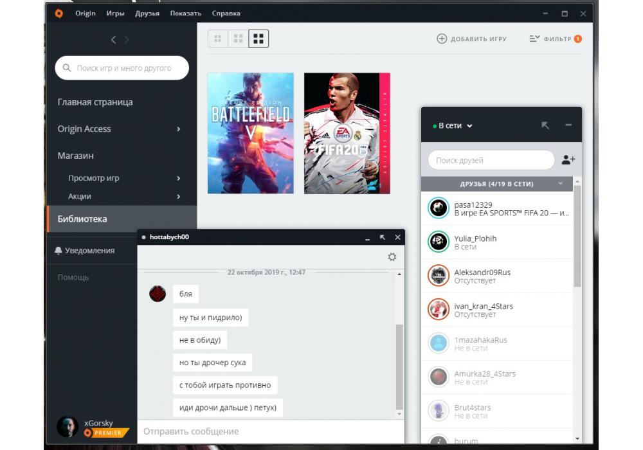Open Помощь in the sidebar
The width and height of the screenshot is (643, 450).
73,278
